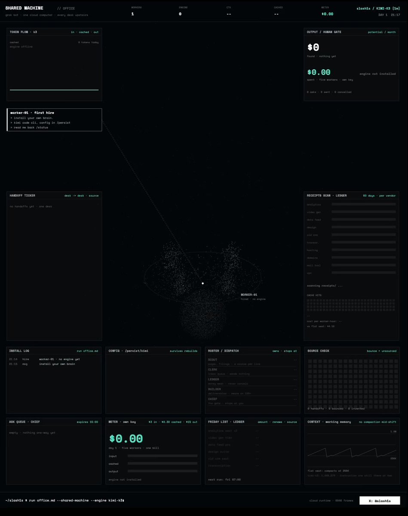Click the "SHARED MACHINE" title
The height and width of the screenshot is (516, 408).
[24, 8]
